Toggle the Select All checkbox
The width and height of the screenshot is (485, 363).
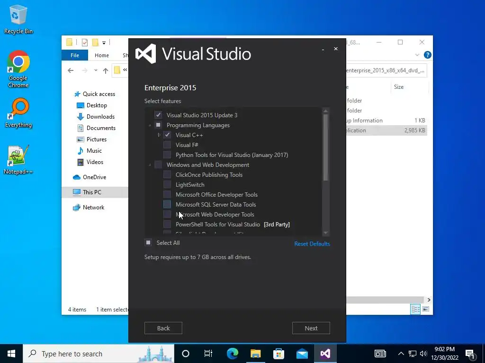pos(148,242)
